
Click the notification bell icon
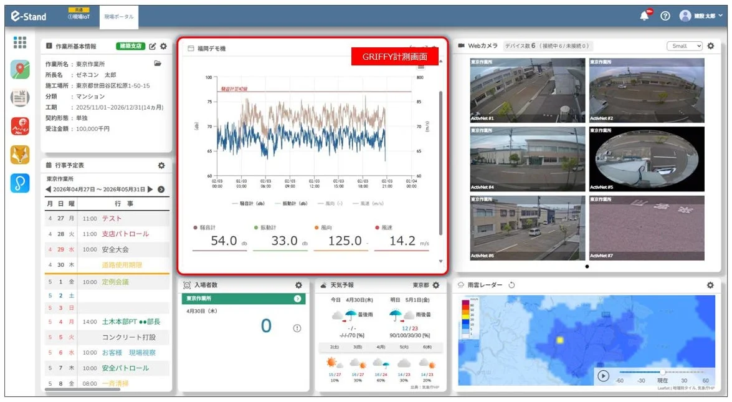(x=645, y=16)
